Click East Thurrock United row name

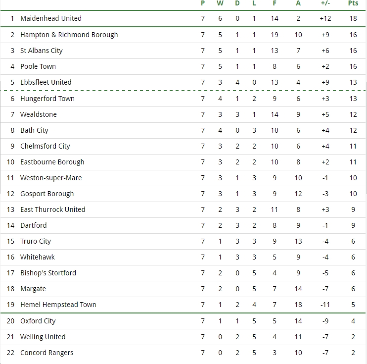52,209
